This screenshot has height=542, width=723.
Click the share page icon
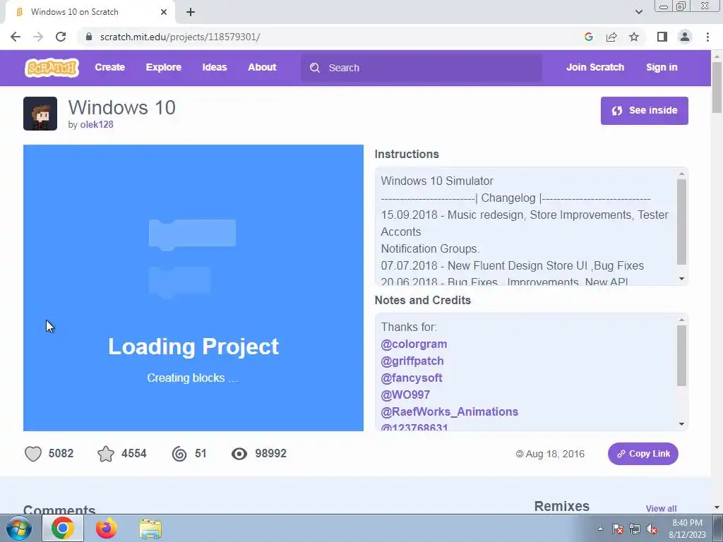611,37
